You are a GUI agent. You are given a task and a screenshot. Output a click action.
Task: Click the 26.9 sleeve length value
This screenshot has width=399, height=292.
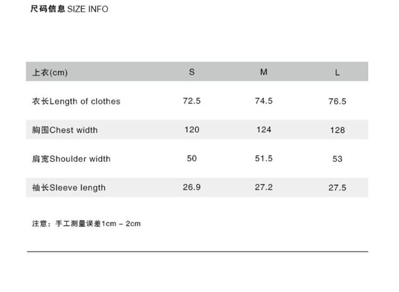(192, 187)
